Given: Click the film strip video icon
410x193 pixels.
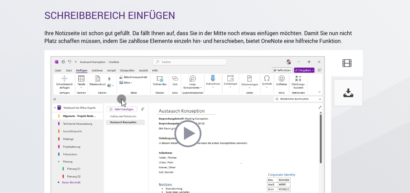Looking at the screenshot, I should coord(347,63).
